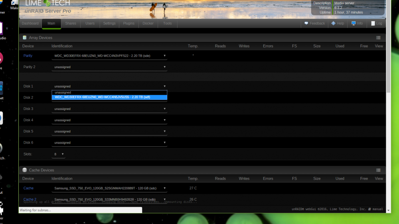Select WDC WD-WCC4N5JV5US5 (sdf) drive option
The width and height of the screenshot is (399, 224).
tap(109, 97)
